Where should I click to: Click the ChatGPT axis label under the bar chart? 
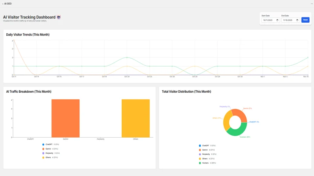pos(31,139)
